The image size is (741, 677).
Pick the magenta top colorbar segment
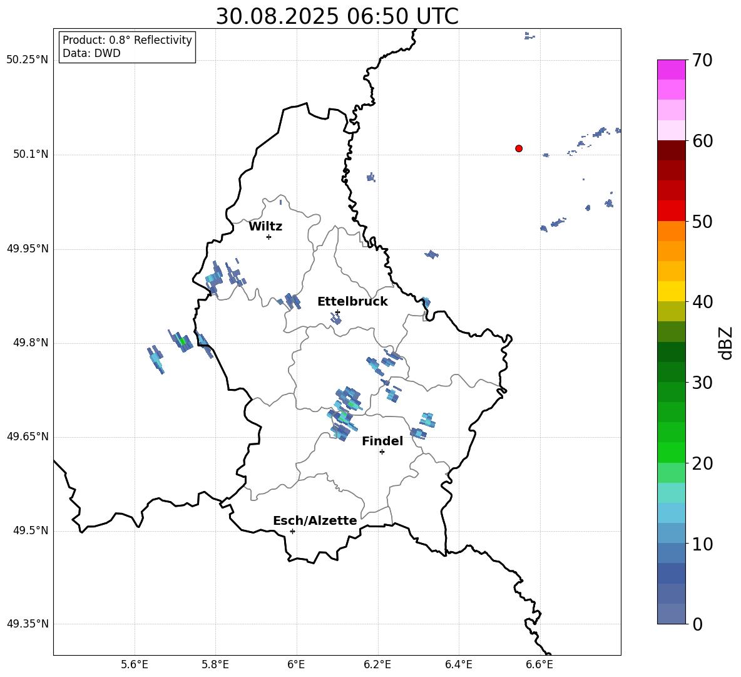[x=672, y=70]
